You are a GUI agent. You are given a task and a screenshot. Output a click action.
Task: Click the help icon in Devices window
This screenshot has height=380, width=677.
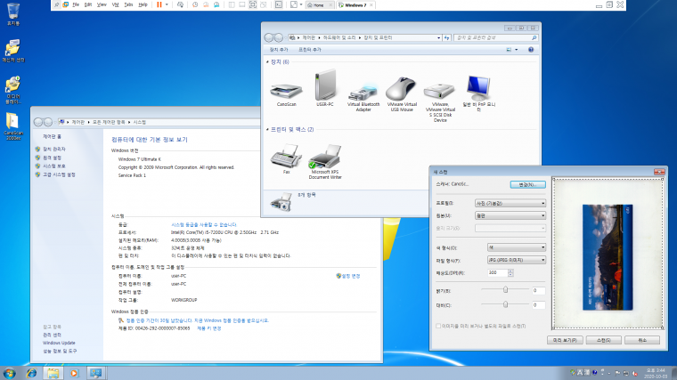tap(531, 50)
